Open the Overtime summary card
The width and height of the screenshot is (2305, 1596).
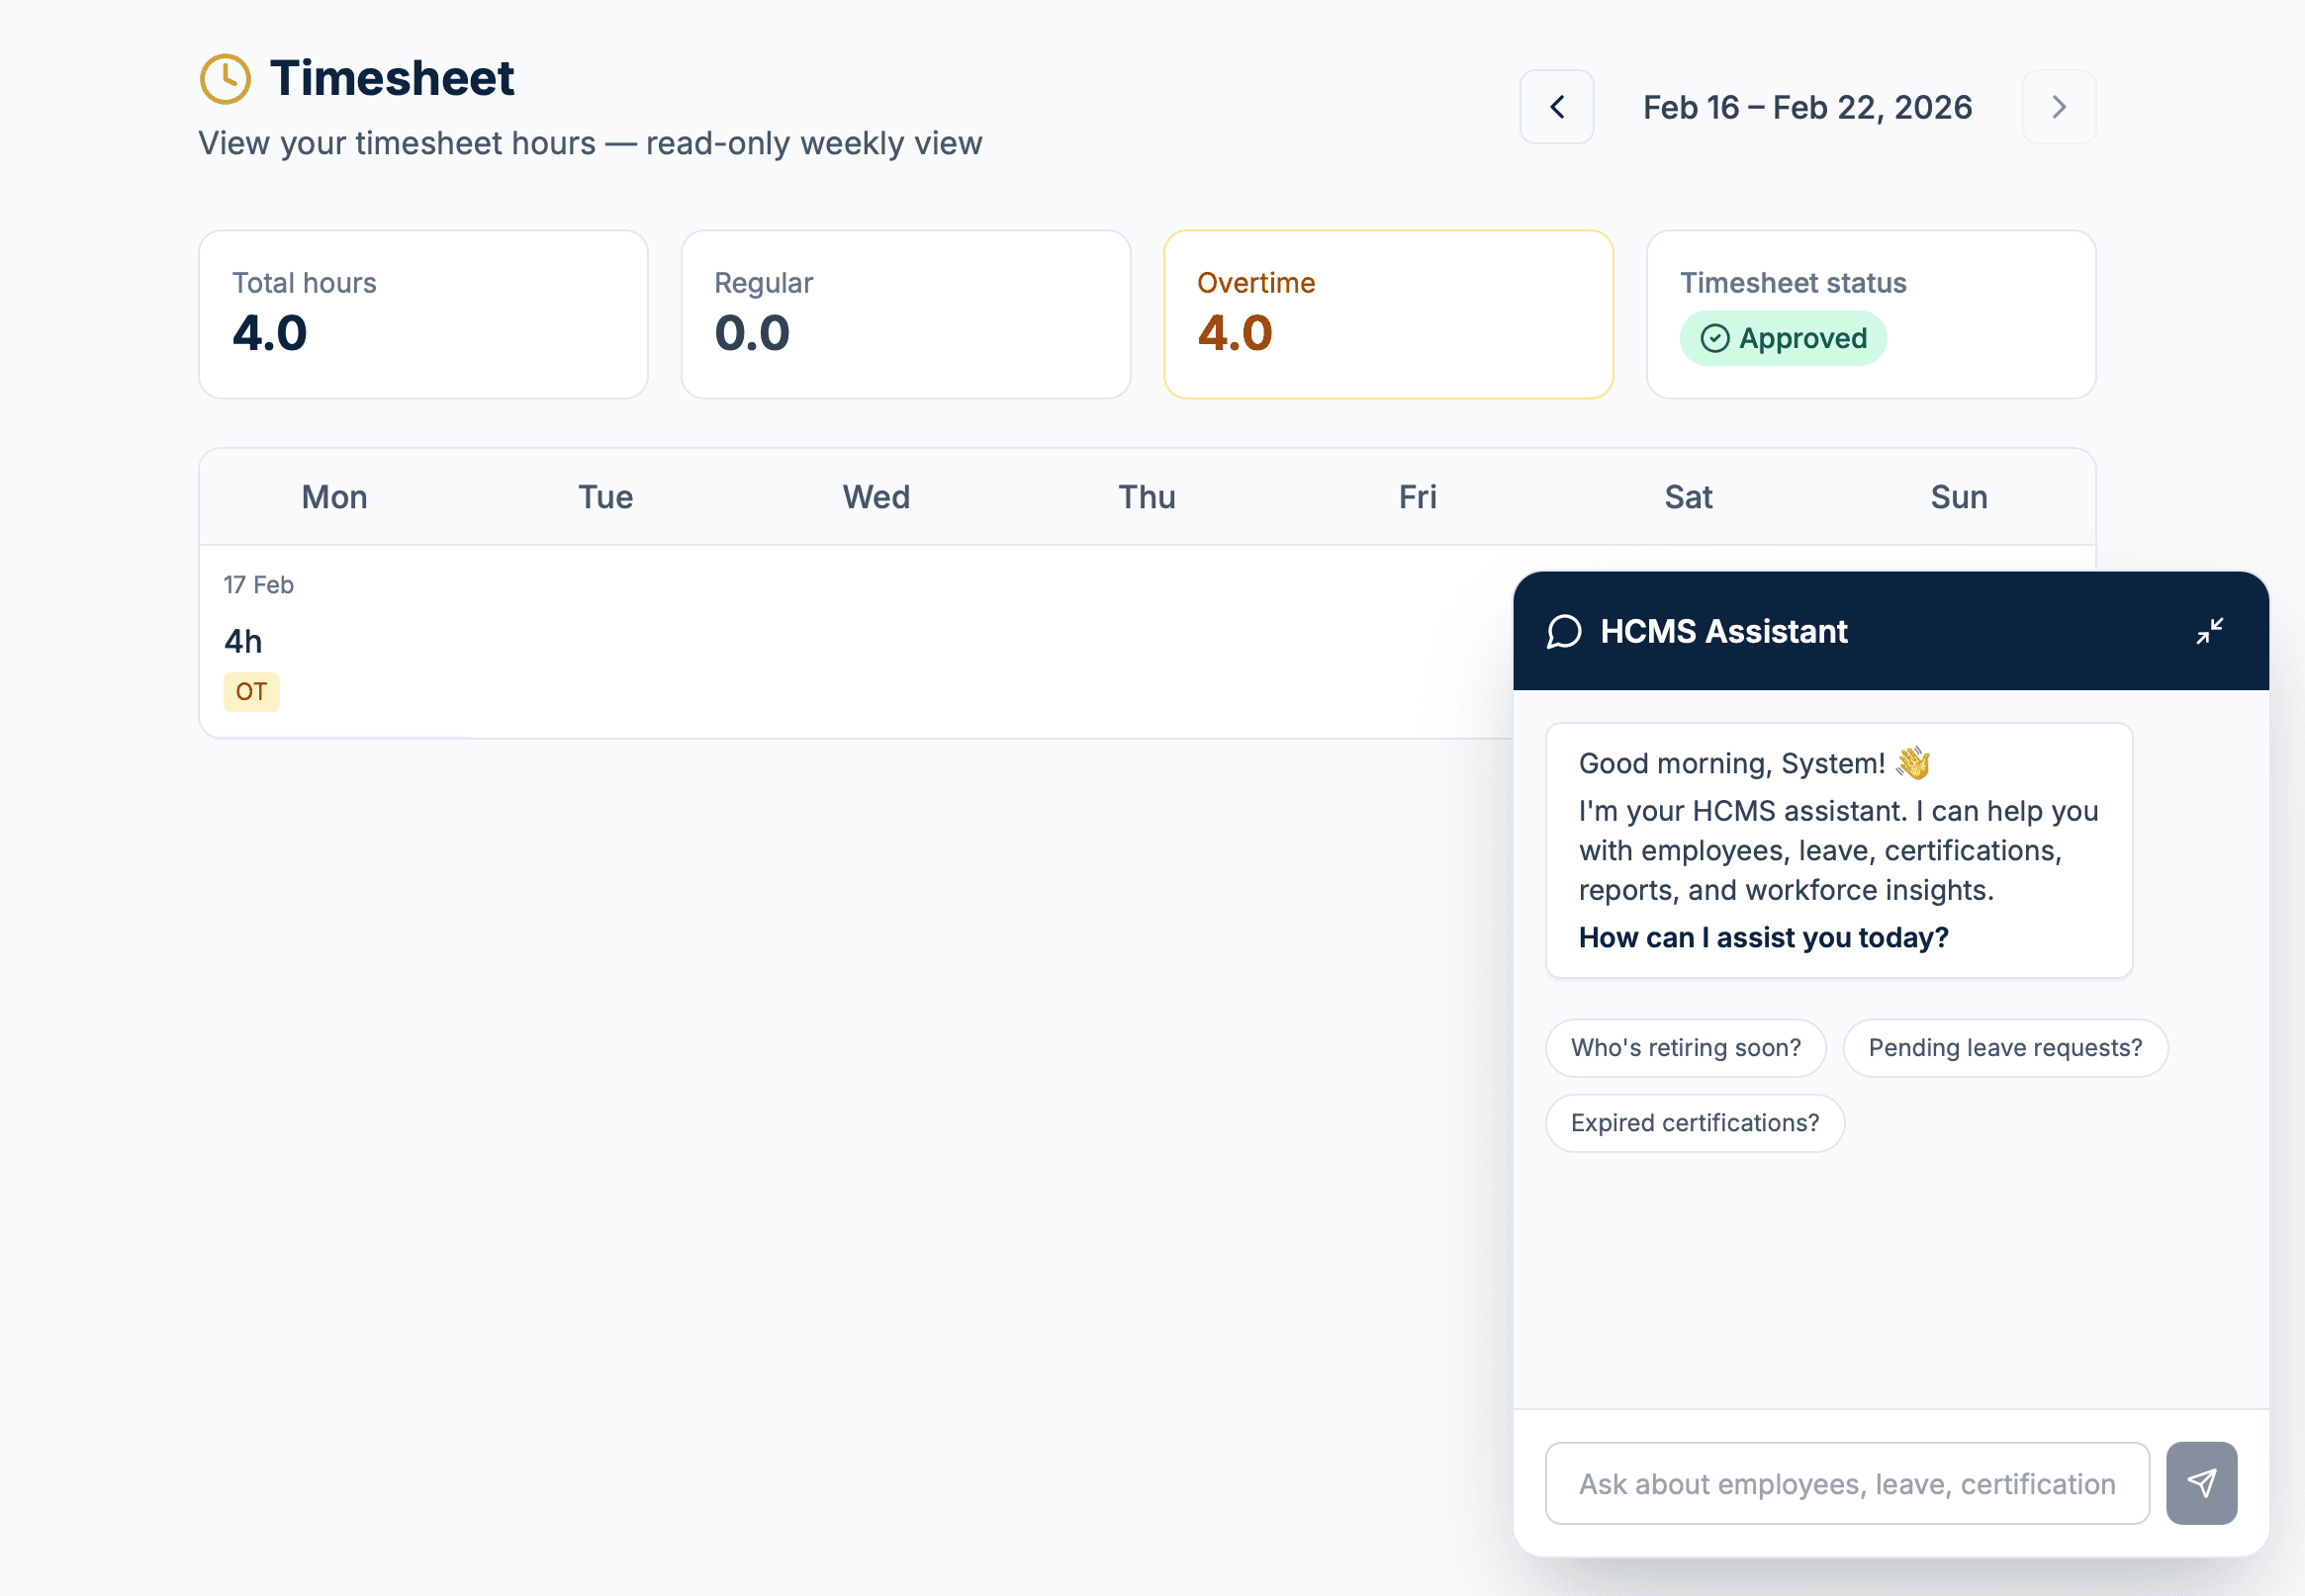point(1388,314)
